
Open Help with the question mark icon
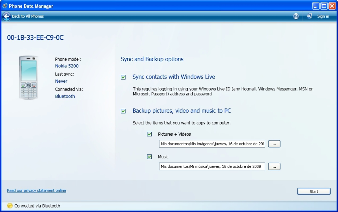click(x=296, y=16)
